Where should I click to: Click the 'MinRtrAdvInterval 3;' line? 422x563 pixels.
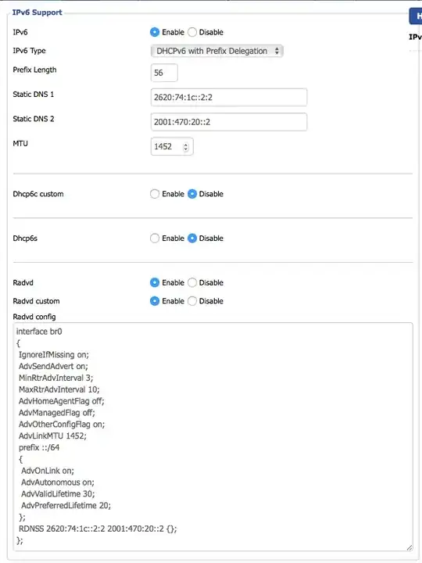tap(56, 378)
